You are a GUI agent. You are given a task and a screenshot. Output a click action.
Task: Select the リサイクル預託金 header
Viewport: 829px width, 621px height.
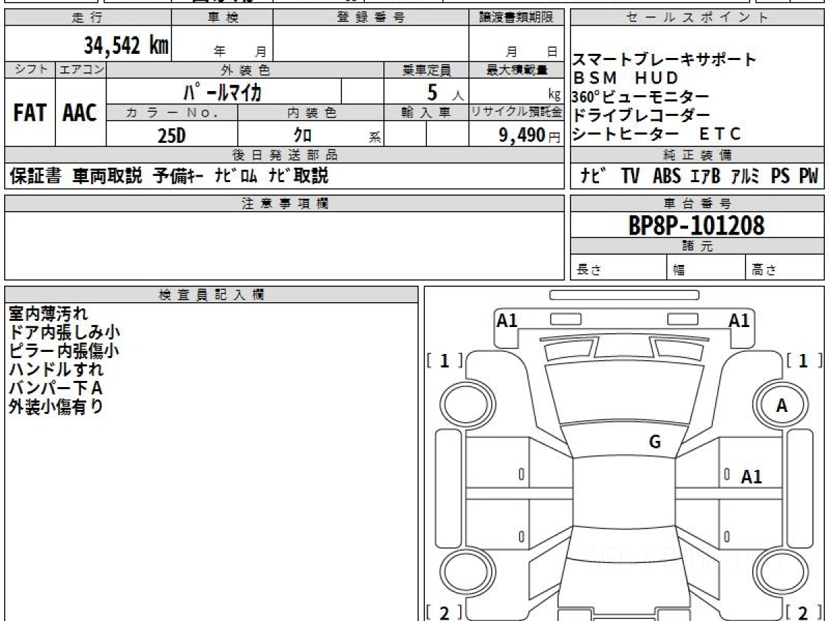point(516,112)
